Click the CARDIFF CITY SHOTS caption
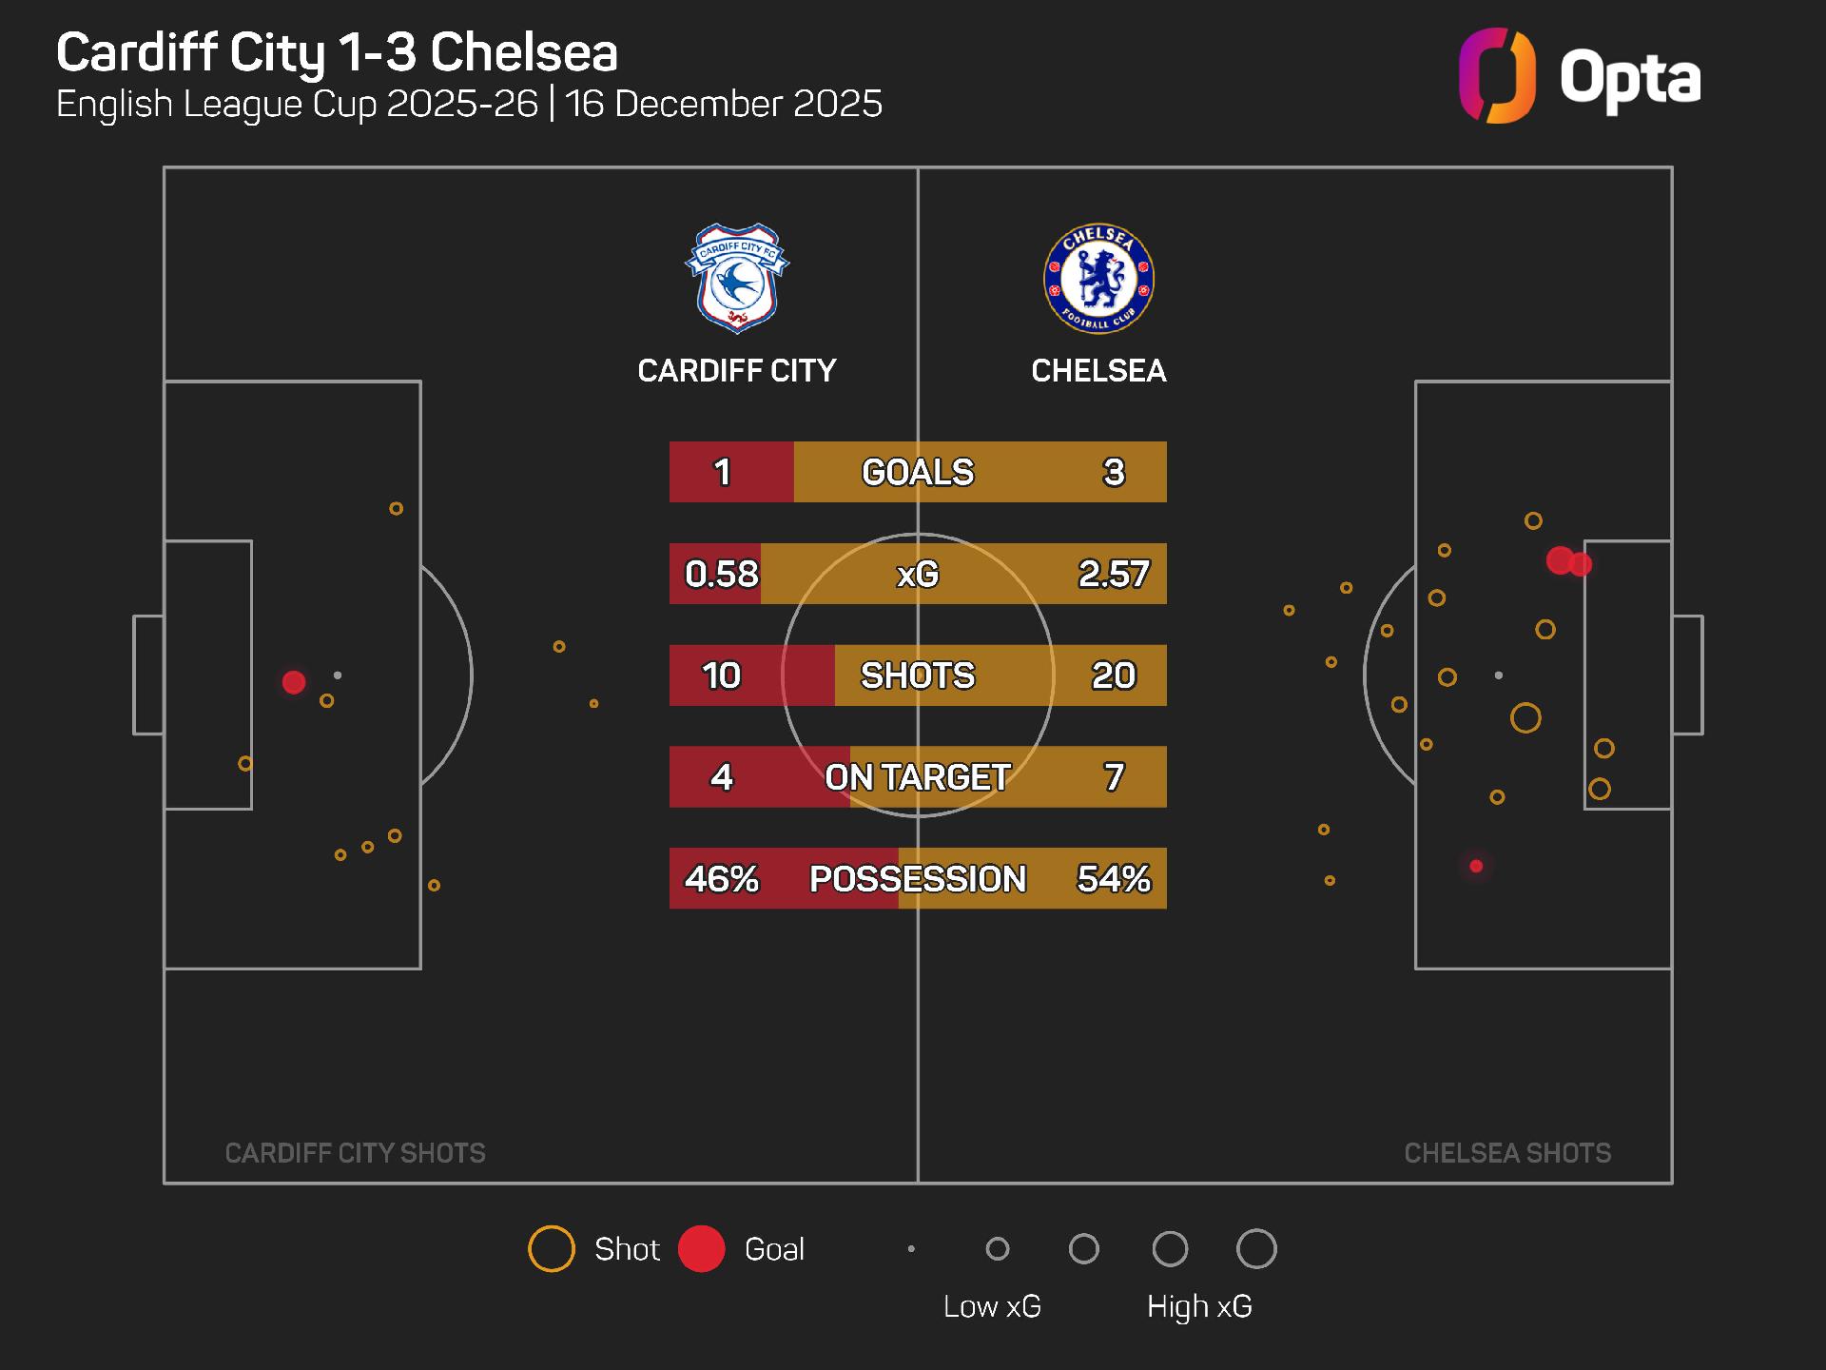Viewport: 1826px width, 1370px height. tap(355, 1153)
